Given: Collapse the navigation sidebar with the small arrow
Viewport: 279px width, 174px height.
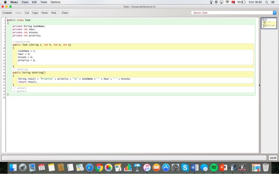Looking at the screenshot, I should click(259, 85).
